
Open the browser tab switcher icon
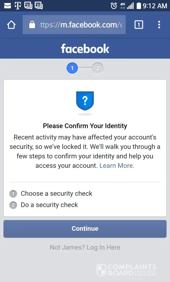(138, 25)
